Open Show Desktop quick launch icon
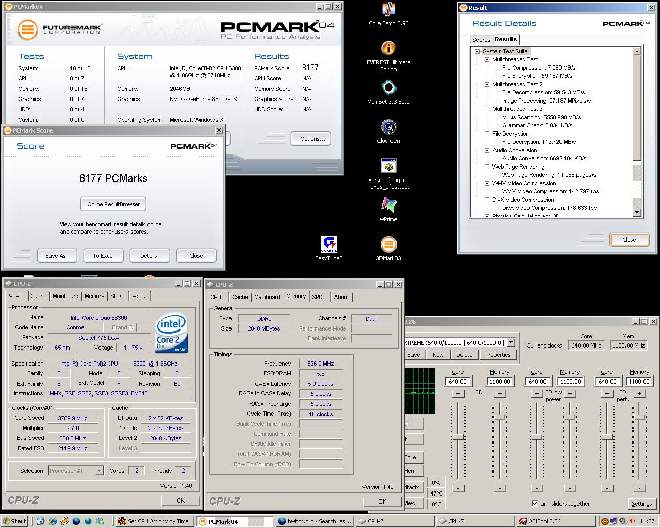660x528 pixels. (40, 521)
